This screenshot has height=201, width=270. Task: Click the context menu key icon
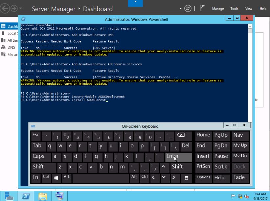click(186, 178)
